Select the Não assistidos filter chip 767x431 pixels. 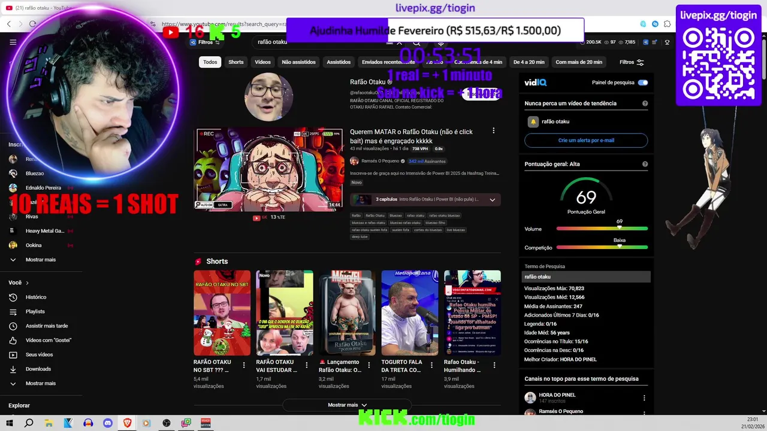point(298,62)
